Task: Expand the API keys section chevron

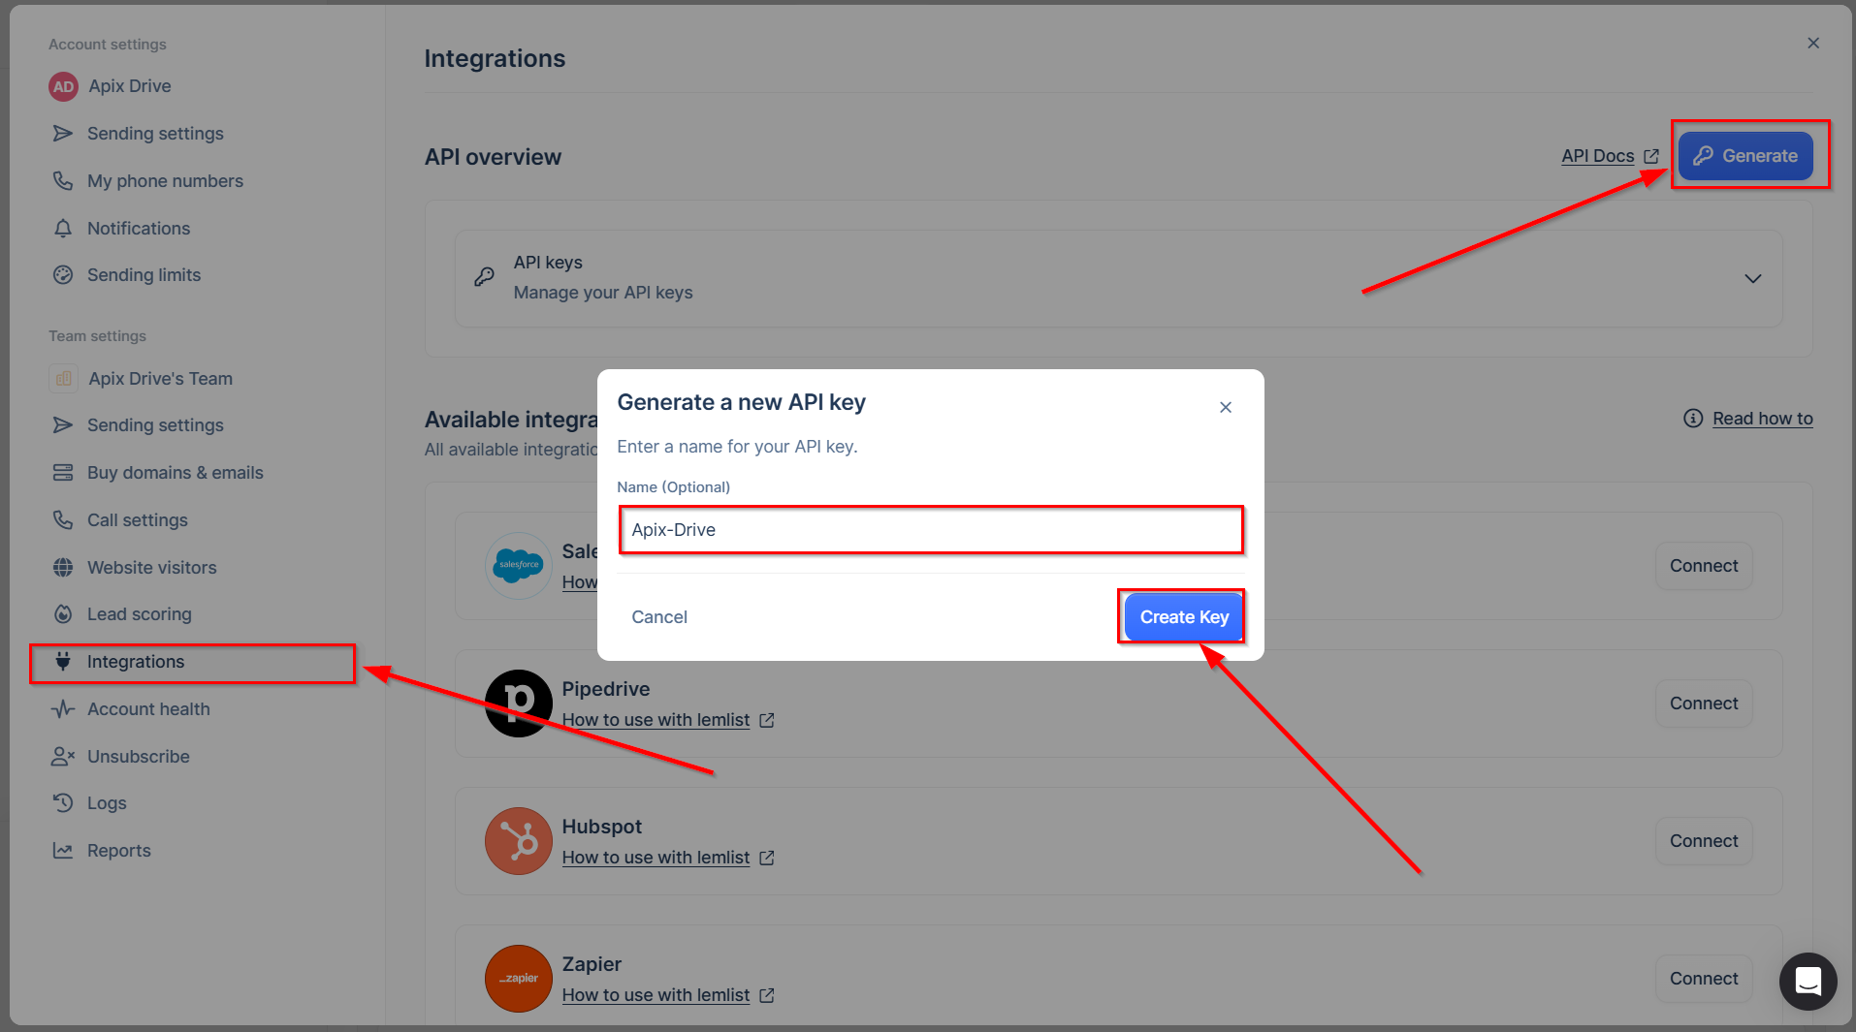Action: pos(1752,278)
